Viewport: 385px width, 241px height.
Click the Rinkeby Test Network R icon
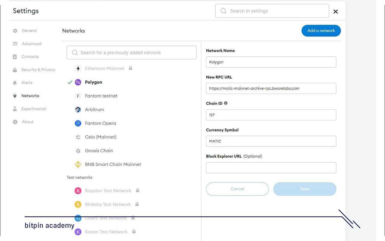pyautogui.click(x=78, y=205)
